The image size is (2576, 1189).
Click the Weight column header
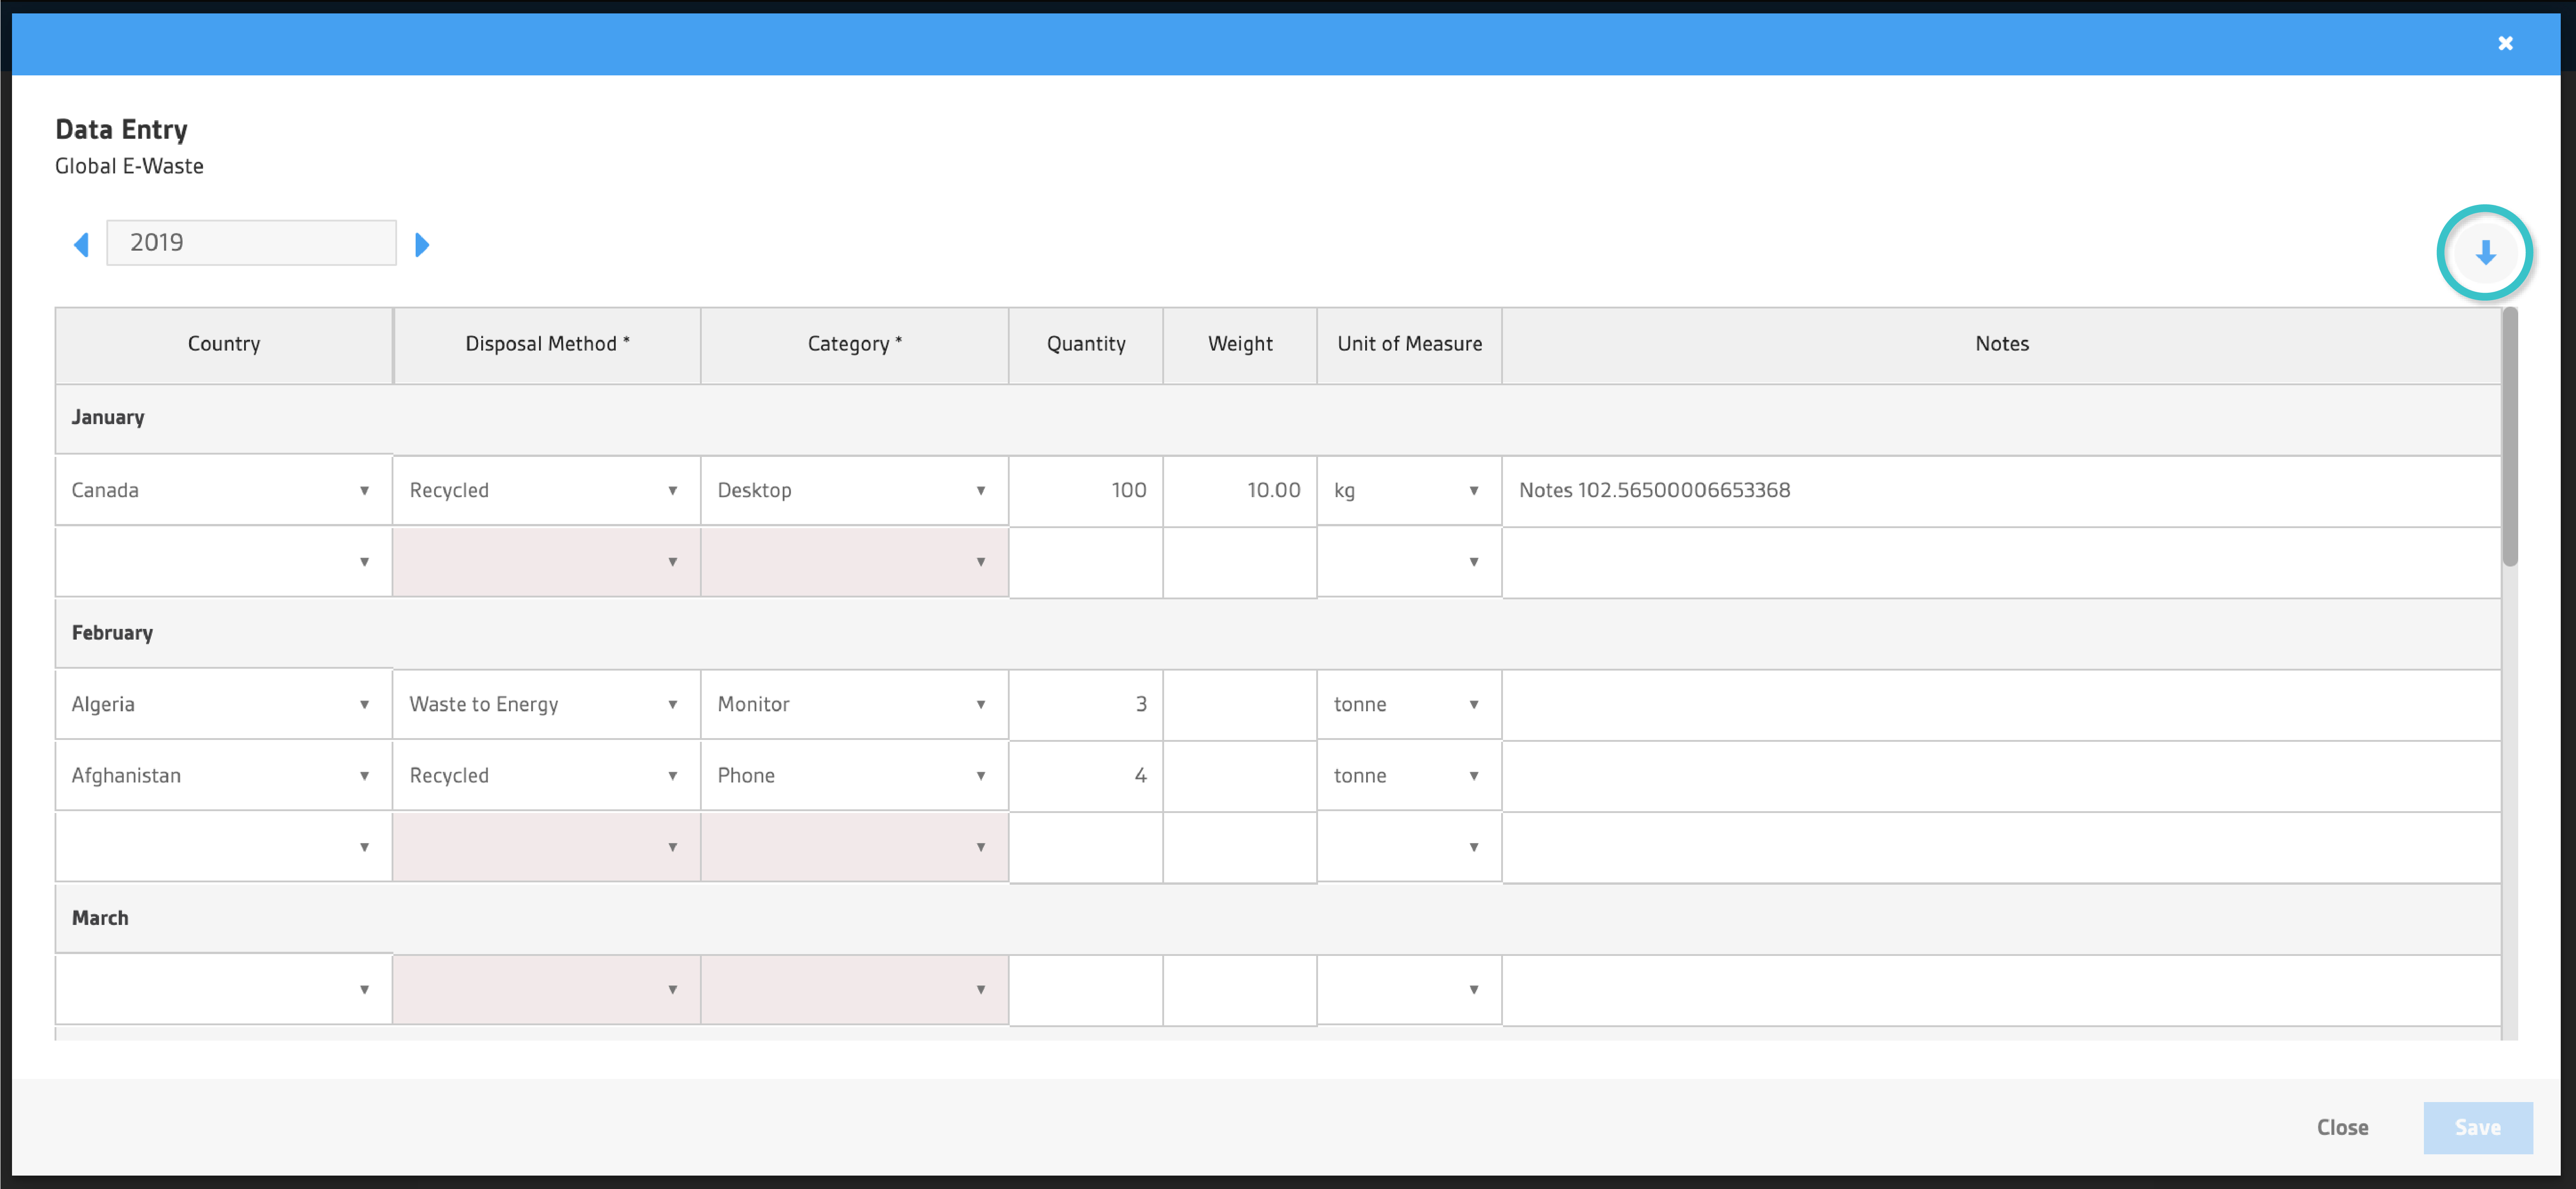pos(1240,344)
